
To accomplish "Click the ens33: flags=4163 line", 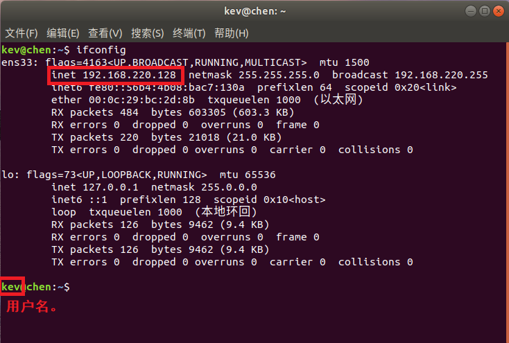I will (185, 62).
